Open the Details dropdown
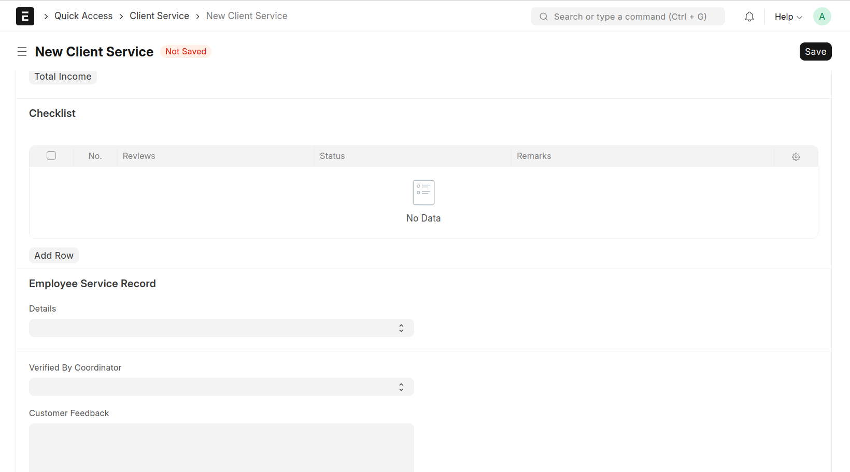This screenshot has width=850, height=472. click(221, 328)
